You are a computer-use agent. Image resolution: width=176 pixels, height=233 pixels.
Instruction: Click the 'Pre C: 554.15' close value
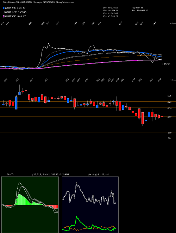(x=111, y=16)
